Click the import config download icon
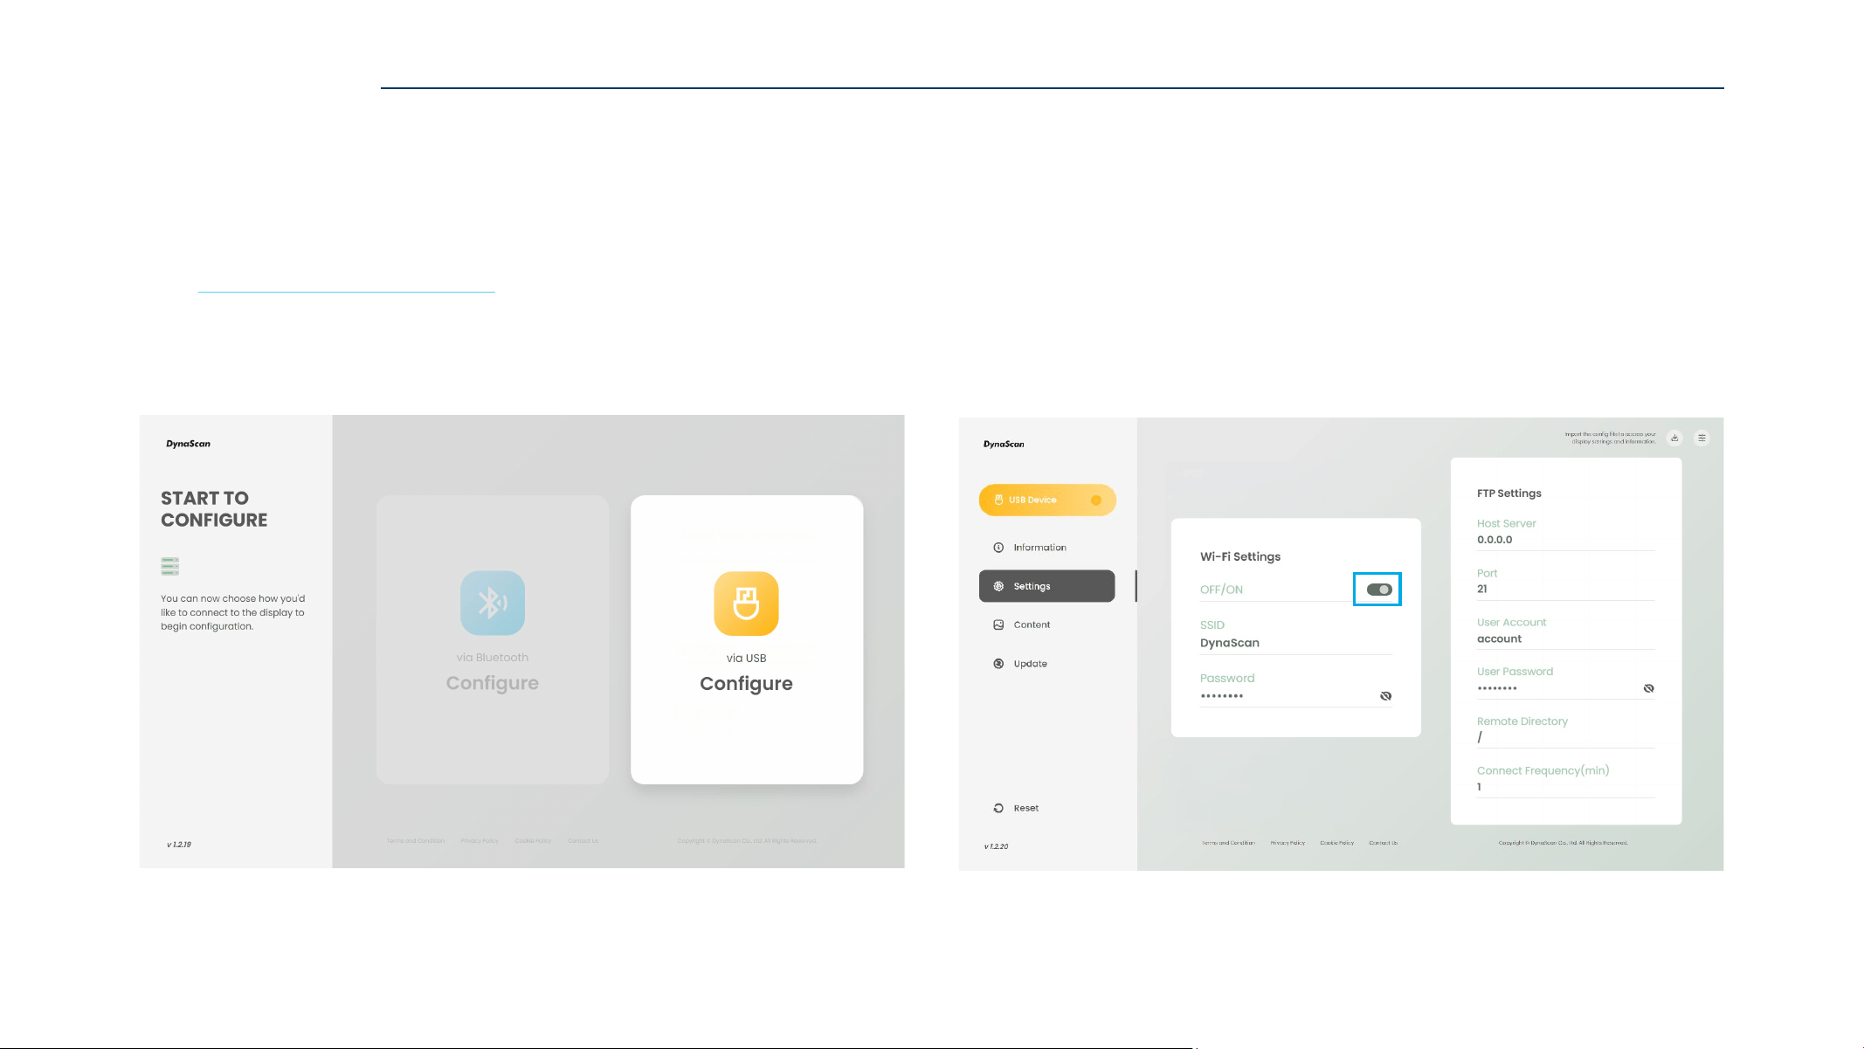1864x1049 pixels. (1674, 438)
